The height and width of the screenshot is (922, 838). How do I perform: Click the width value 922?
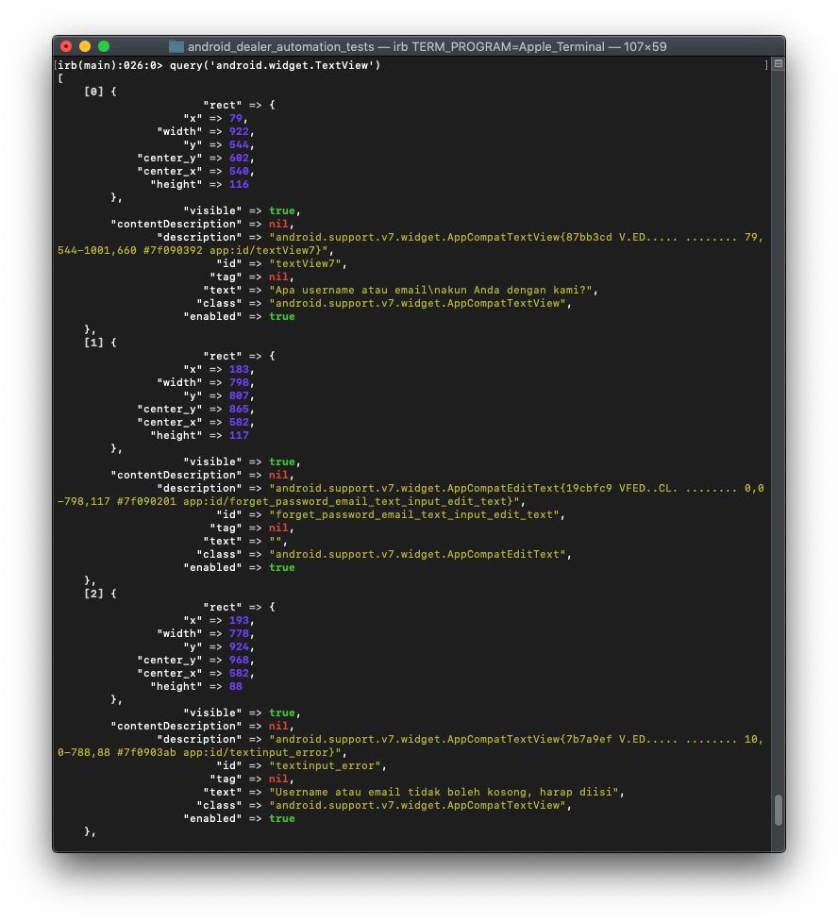click(239, 131)
